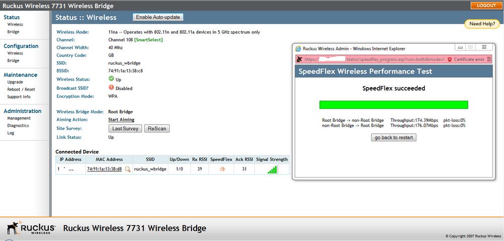Viewport: 504px width, 241px height.
Task: Click ruckus_wbridge in Connected Device row
Action: click(150, 169)
